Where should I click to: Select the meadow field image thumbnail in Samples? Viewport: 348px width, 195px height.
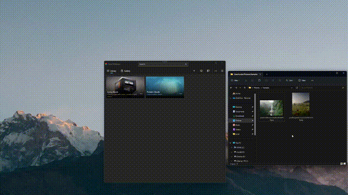point(301,104)
